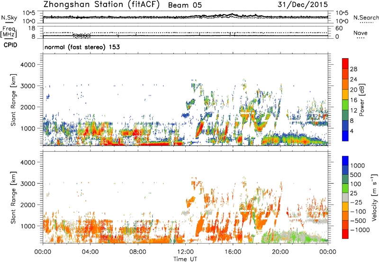Image resolution: width=379 pixels, height=262 pixels.
Task: Click the "Nave" legend label
Action: click(x=361, y=33)
